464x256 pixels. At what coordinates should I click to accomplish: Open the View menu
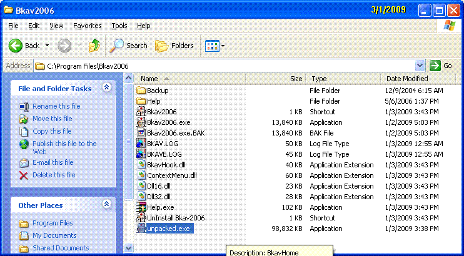56,26
